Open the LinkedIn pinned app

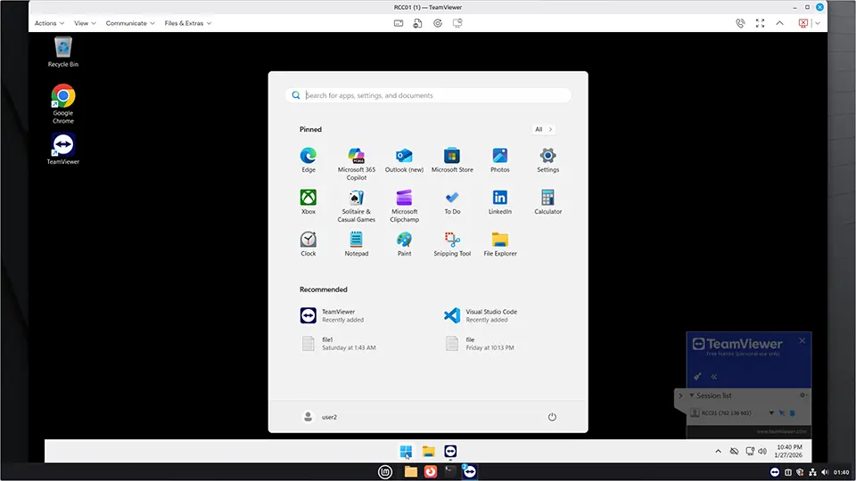tap(499, 202)
